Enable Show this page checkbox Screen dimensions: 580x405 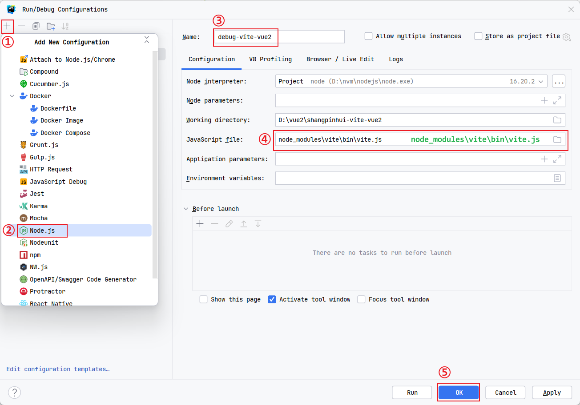pos(204,299)
